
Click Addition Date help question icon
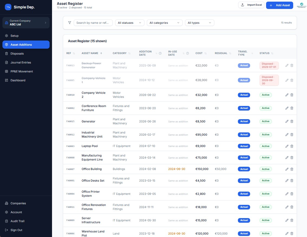click(160, 53)
